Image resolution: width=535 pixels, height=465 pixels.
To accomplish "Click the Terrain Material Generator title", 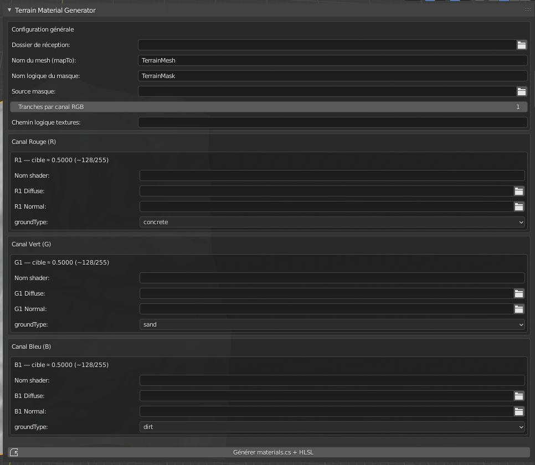I will (55, 10).
